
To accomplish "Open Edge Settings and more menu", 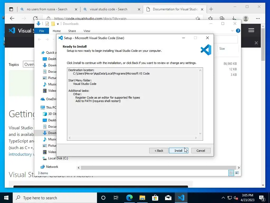I will tap(258, 18).
